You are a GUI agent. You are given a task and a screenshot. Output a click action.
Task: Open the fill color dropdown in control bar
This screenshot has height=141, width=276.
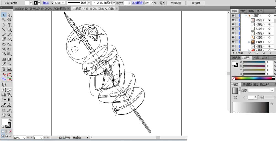(31, 3)
